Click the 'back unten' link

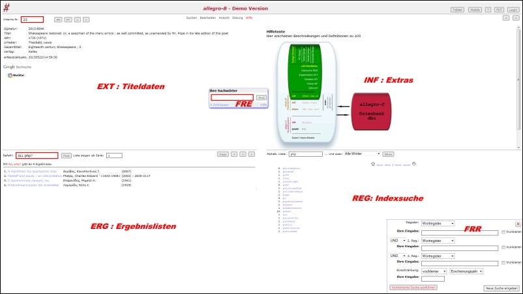click(402, 165)
